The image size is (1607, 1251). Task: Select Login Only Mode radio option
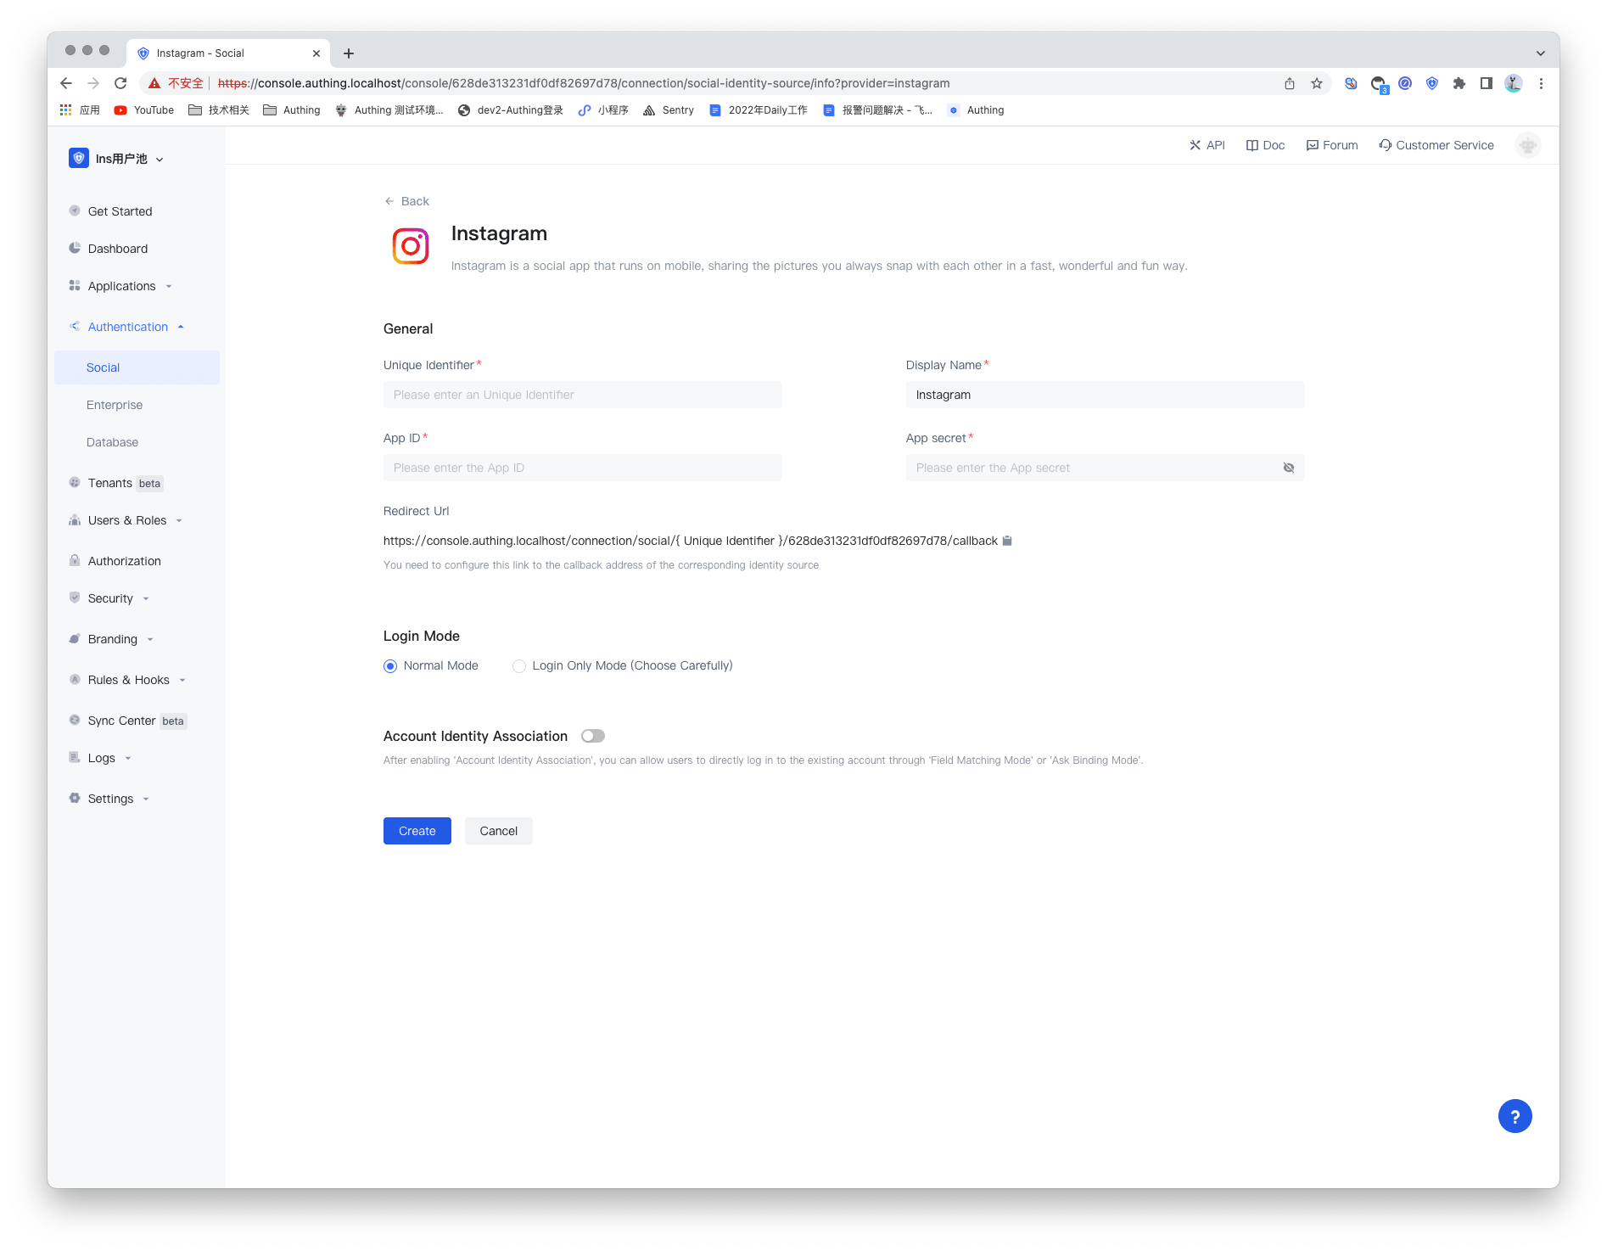point(519,666)
